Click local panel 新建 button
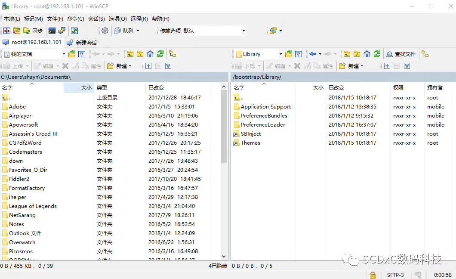The image size is (456, 279). (119, 66)
